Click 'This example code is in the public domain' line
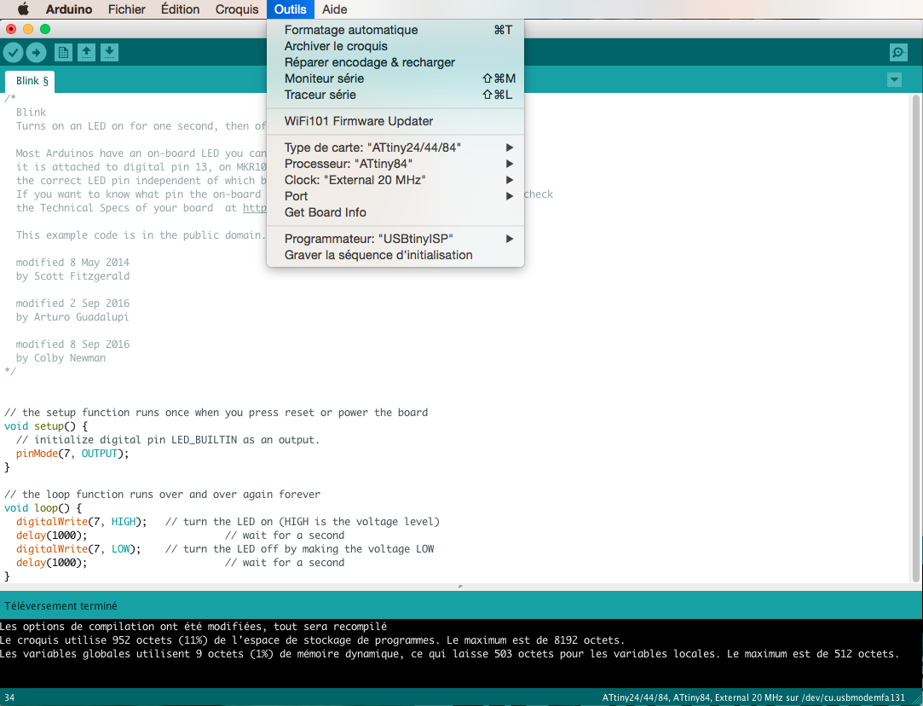The image size is (923, 706). coord(141,235)
